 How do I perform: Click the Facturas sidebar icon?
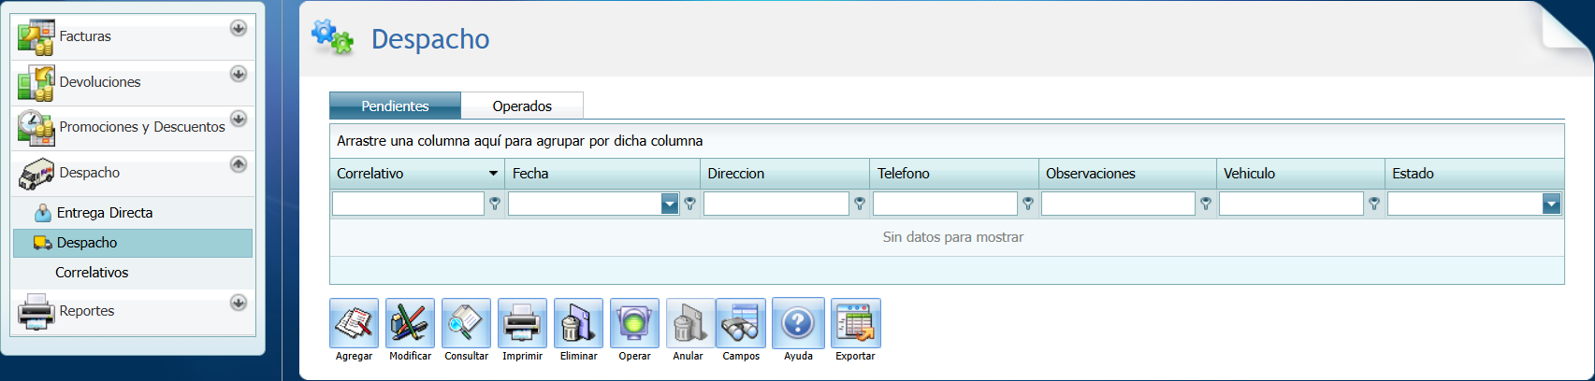[36, 36]
